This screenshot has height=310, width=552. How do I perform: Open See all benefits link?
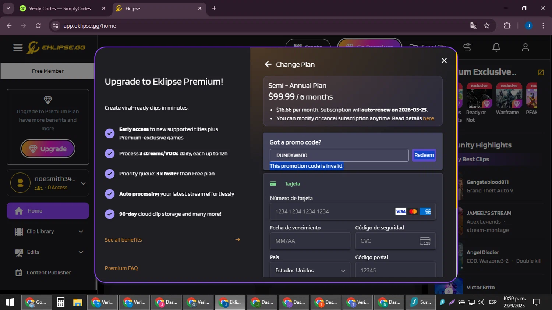click(123, 240)
